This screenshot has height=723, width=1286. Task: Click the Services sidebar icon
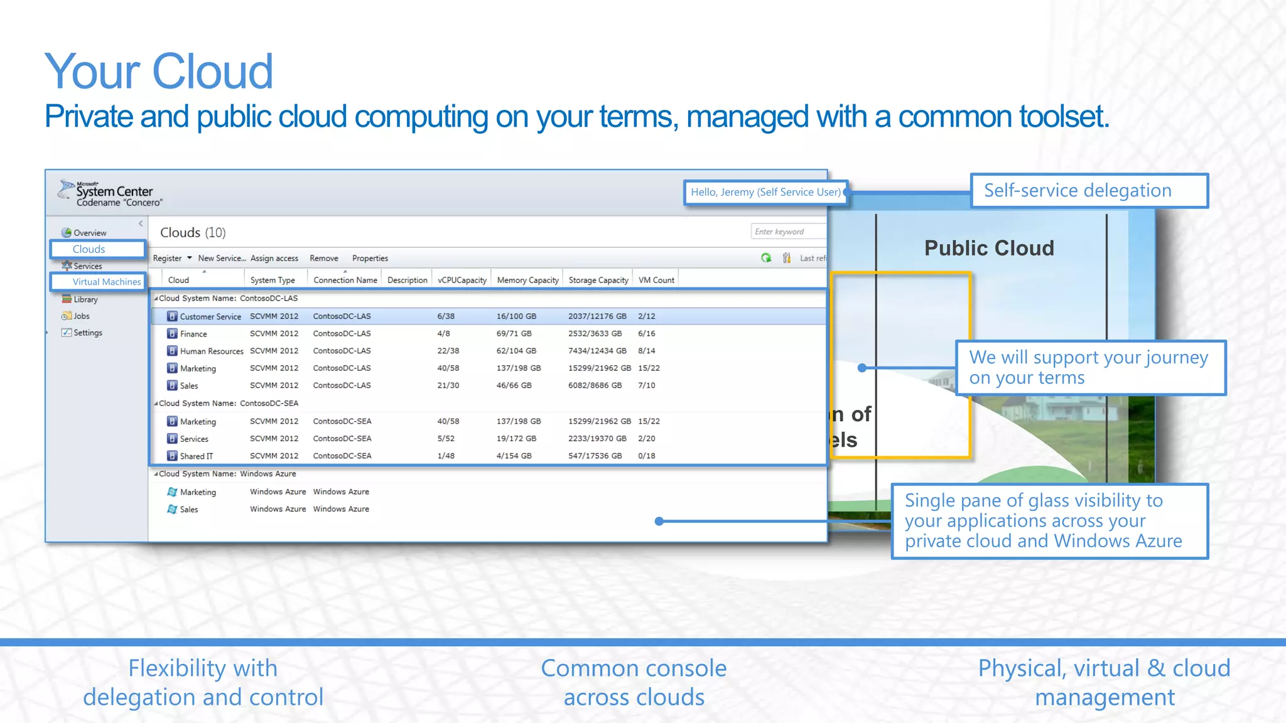(x=66, y=266)
